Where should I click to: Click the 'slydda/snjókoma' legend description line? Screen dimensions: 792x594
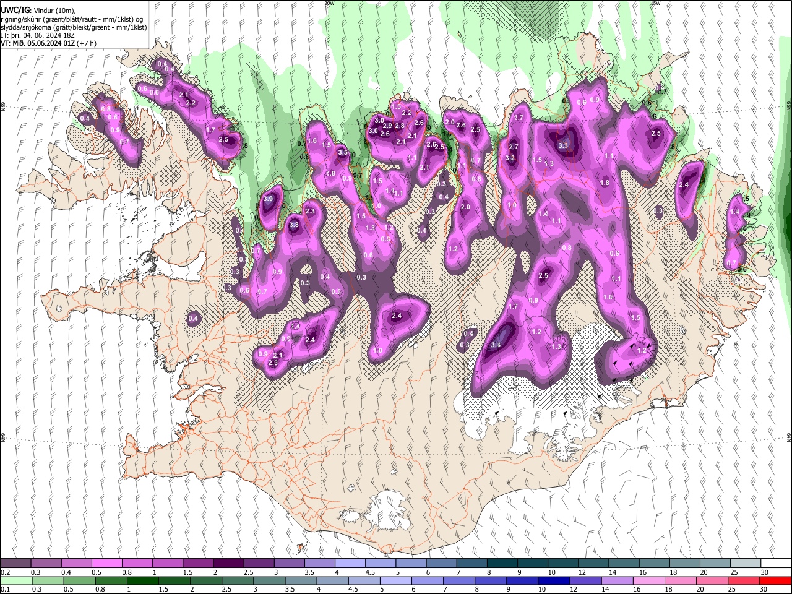74,28
